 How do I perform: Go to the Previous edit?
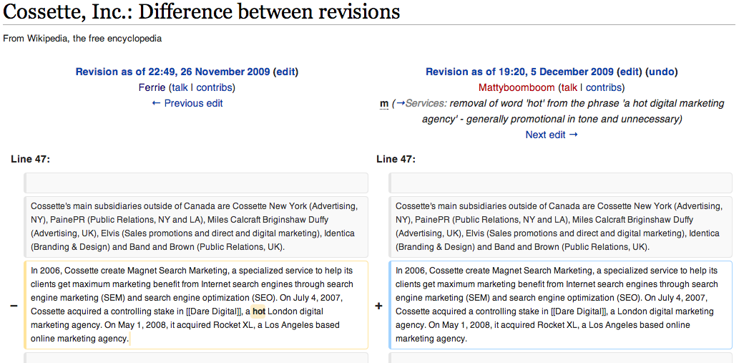(x=187, y=103)
